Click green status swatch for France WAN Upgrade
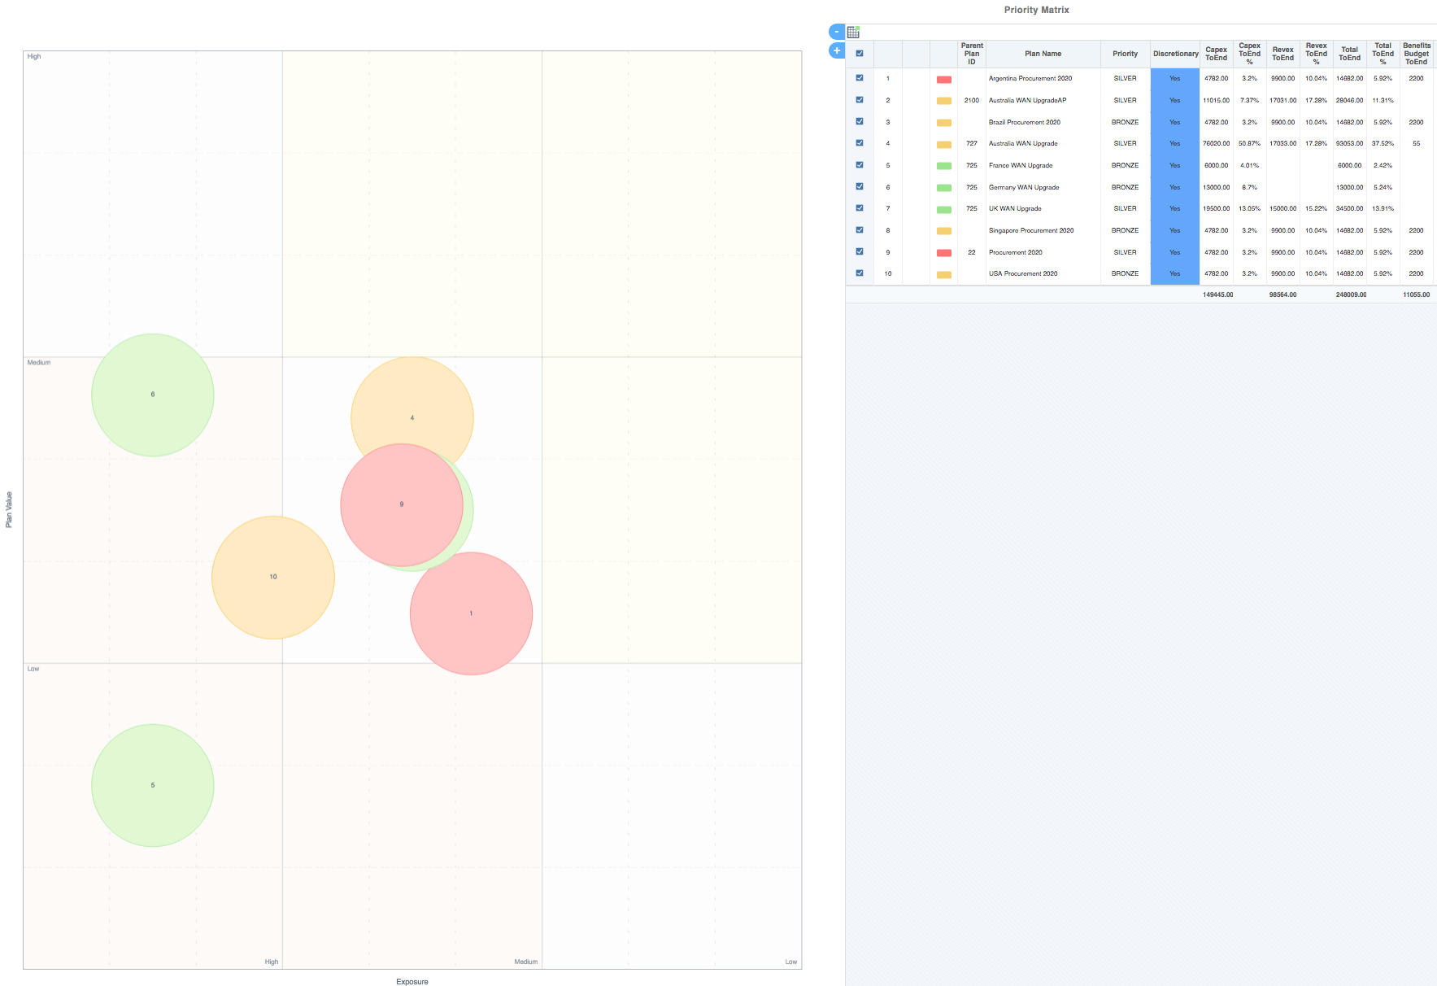1437x986 pixels. [944, 166]
